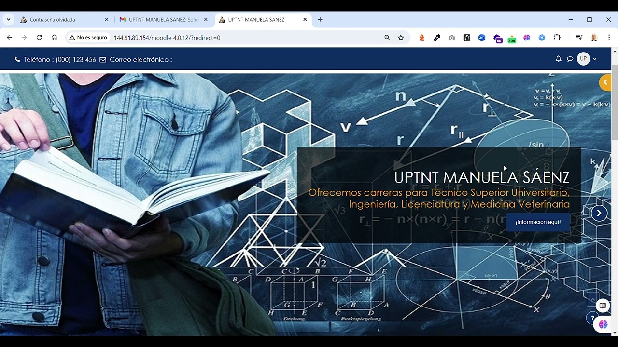Screen dimensions: 618x347
Task: Click the Chrome profile picture
Action: [594, 38]
